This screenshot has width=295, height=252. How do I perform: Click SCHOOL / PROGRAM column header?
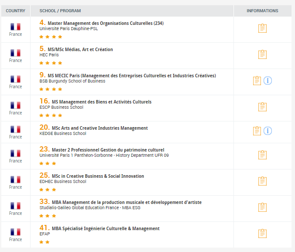[60, 11]
